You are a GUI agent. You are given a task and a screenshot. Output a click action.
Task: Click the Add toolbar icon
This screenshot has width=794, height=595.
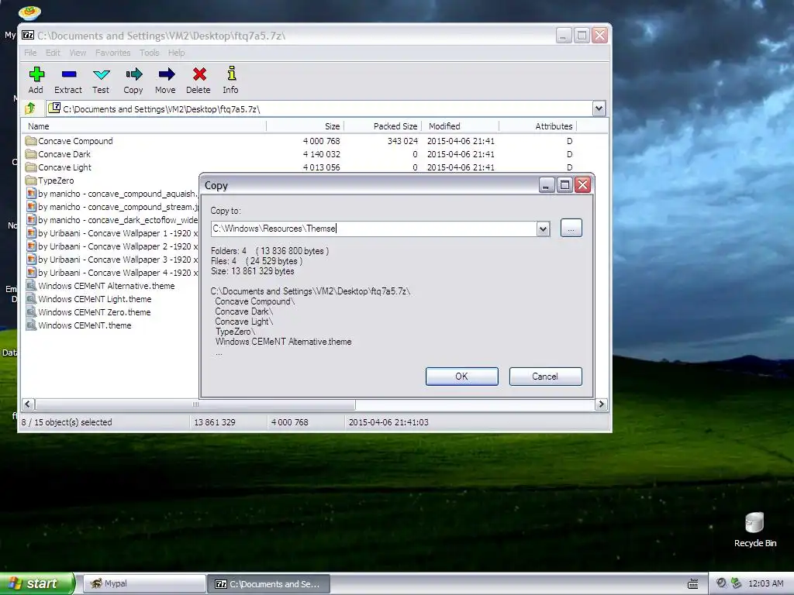pos(36,75)
